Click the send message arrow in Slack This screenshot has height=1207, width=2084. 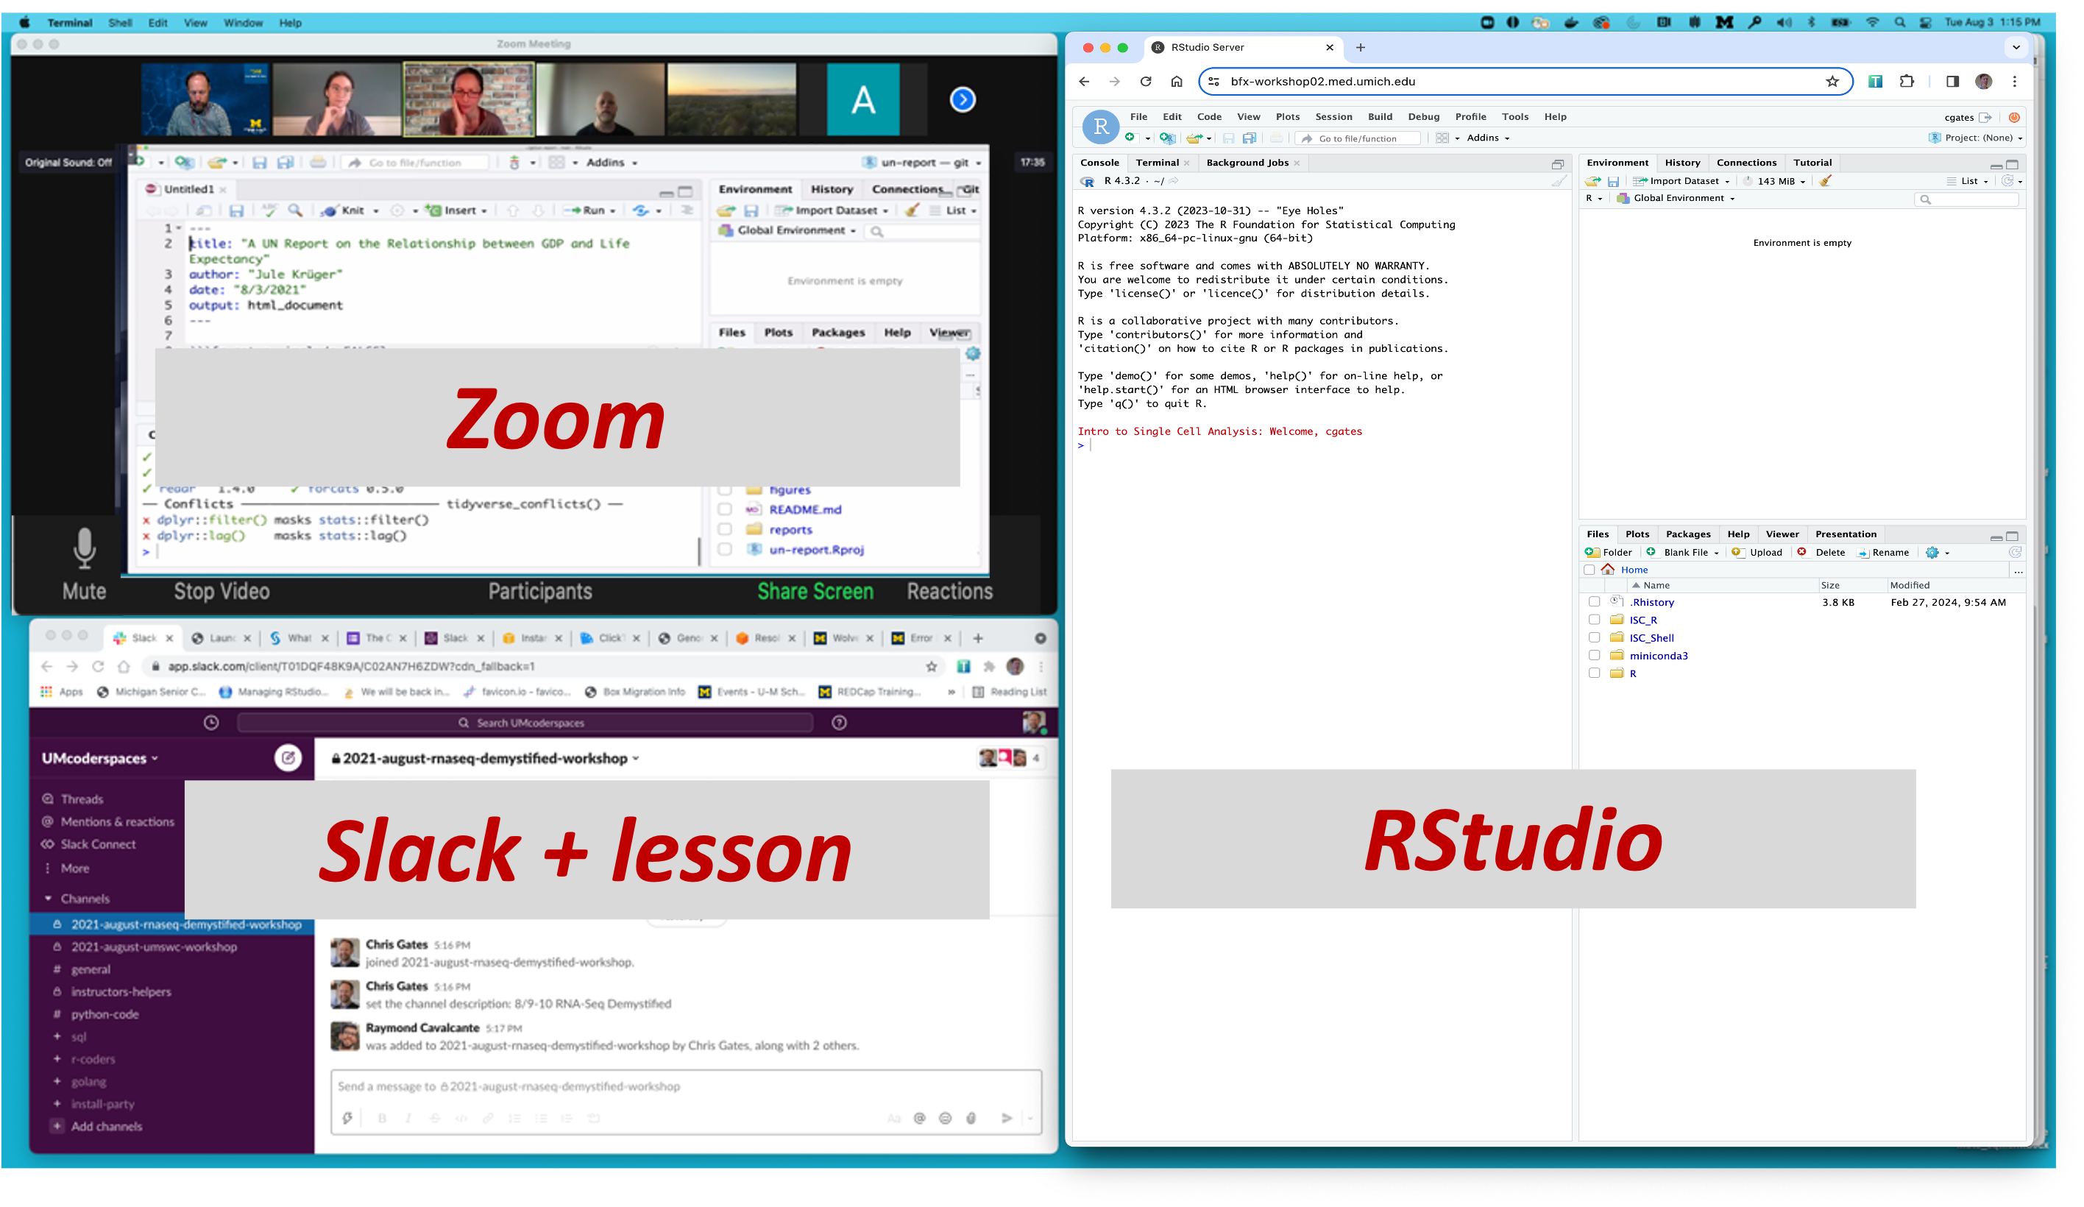tap(1007, 1118)
